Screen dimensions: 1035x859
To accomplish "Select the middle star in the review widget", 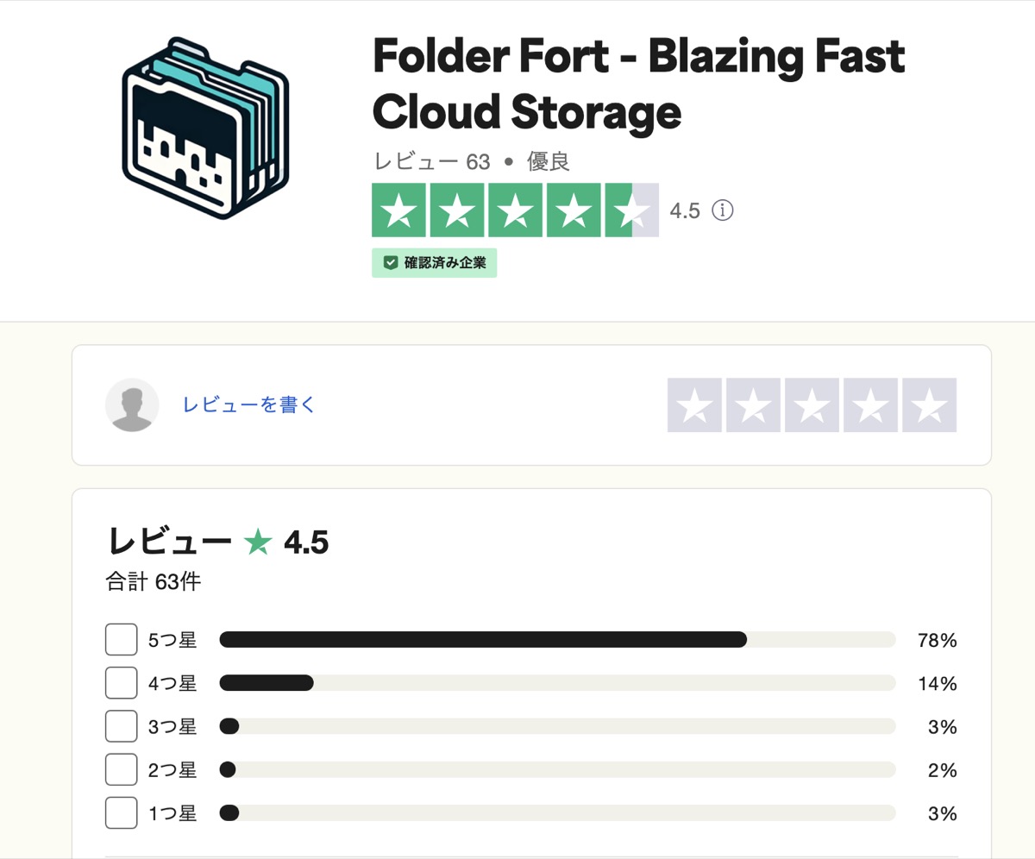I will pos(809,405).
